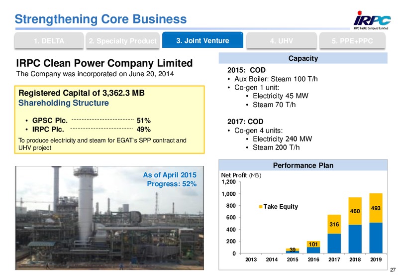Viewport: 398px width, 276px height.
Task: Click the blue portion of the 2019 bar
Action: [376, 238]
